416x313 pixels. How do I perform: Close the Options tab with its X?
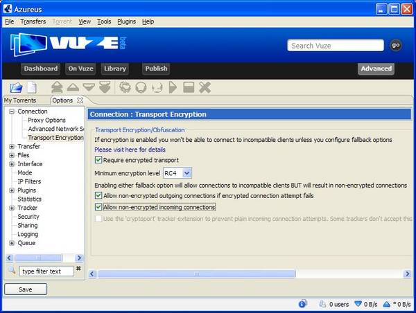click(80, 100)
